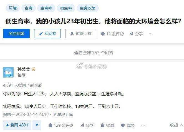Click the heart 喜欢 icon
Screen dimensions: 184x132
pyautogui.click(x=123, y=125)
